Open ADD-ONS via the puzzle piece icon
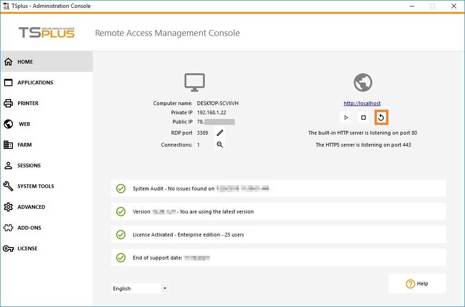 [x=8, y=227]
